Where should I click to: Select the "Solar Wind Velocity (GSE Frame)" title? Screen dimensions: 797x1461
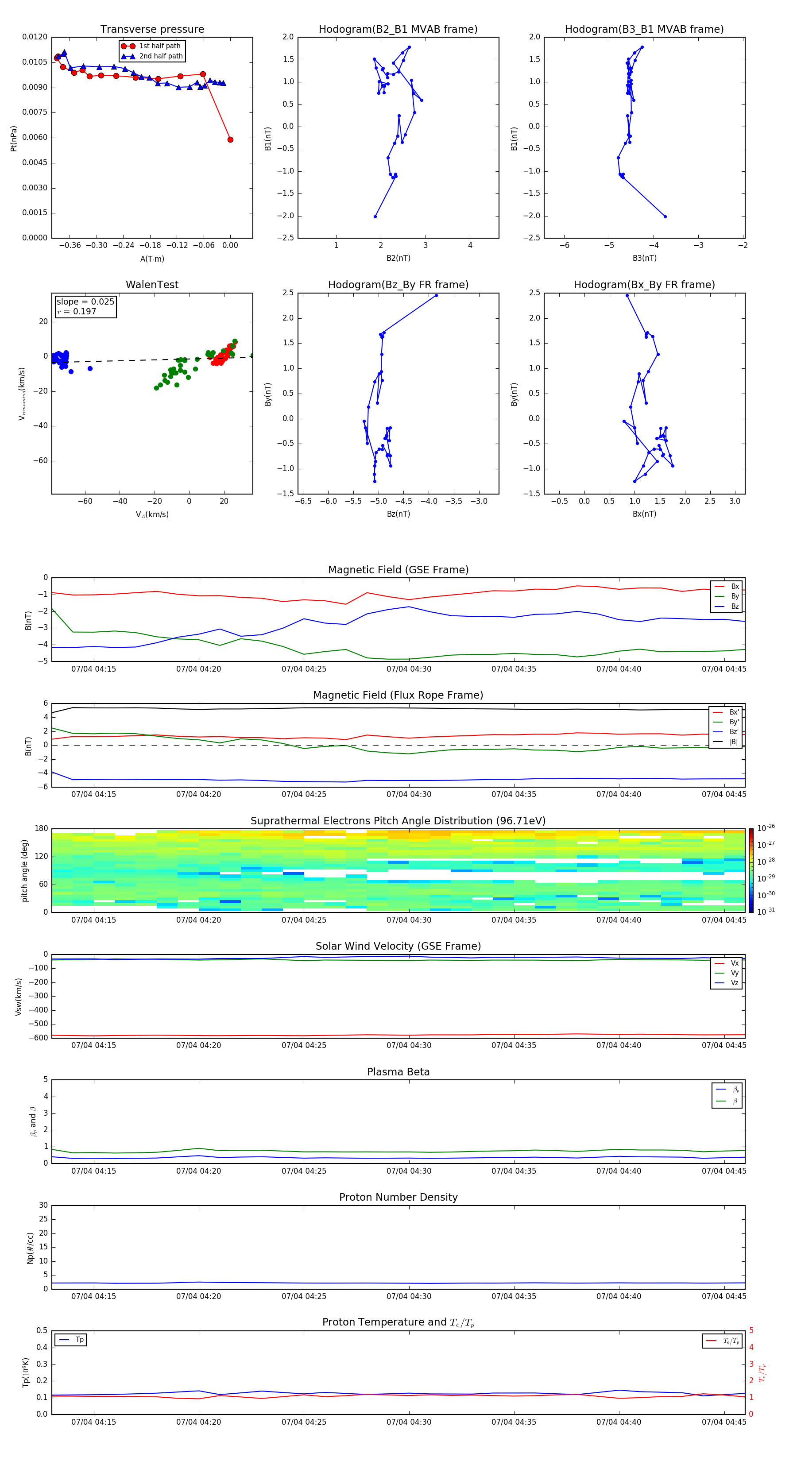(x=398, y=946)
